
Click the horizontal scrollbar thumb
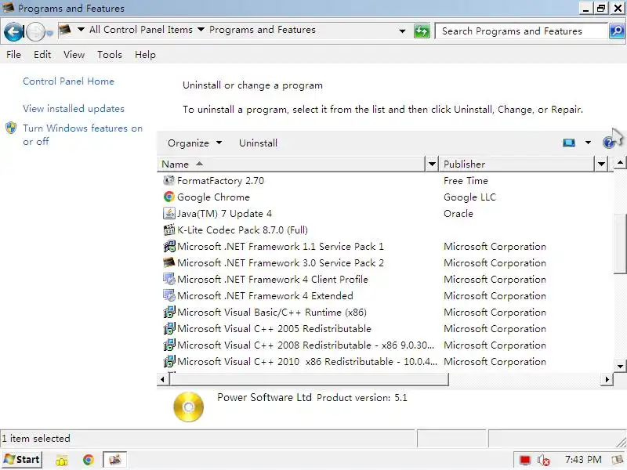(309, 379)
